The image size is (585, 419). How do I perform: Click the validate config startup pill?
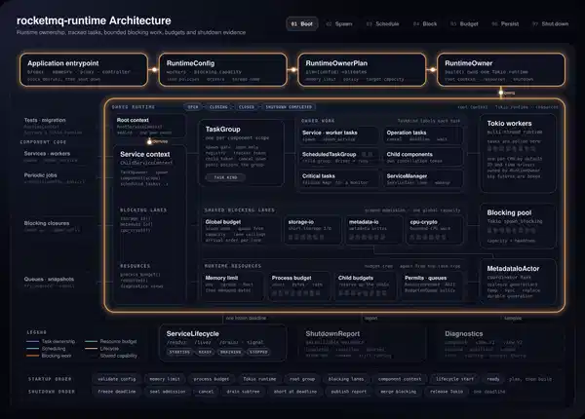tap(117, 379)
